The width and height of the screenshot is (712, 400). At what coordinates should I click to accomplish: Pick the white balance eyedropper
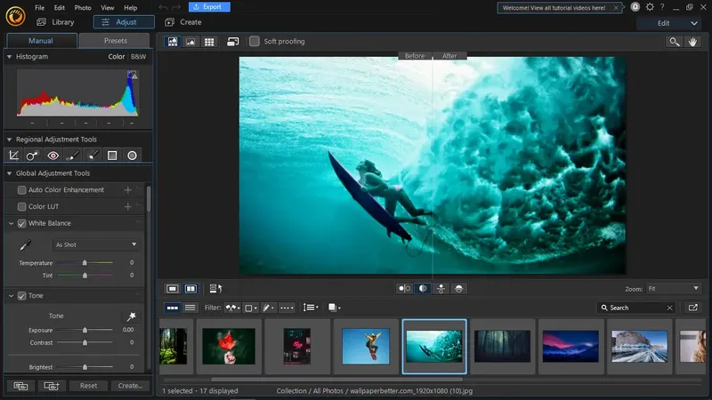25,244
